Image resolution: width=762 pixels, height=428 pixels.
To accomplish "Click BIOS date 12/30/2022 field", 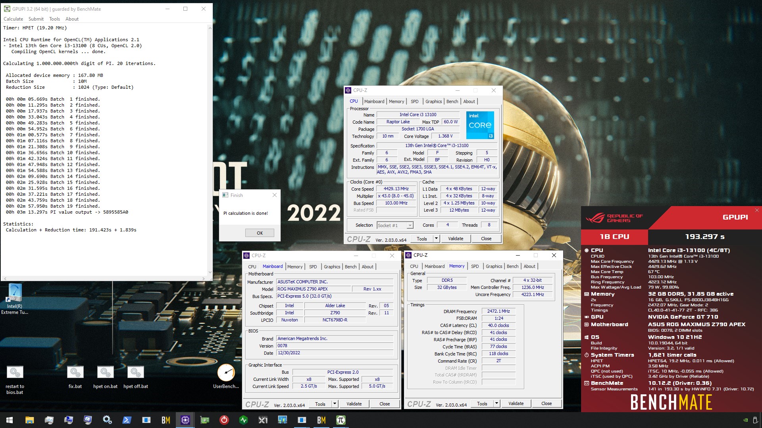I will tap(335, 353).
